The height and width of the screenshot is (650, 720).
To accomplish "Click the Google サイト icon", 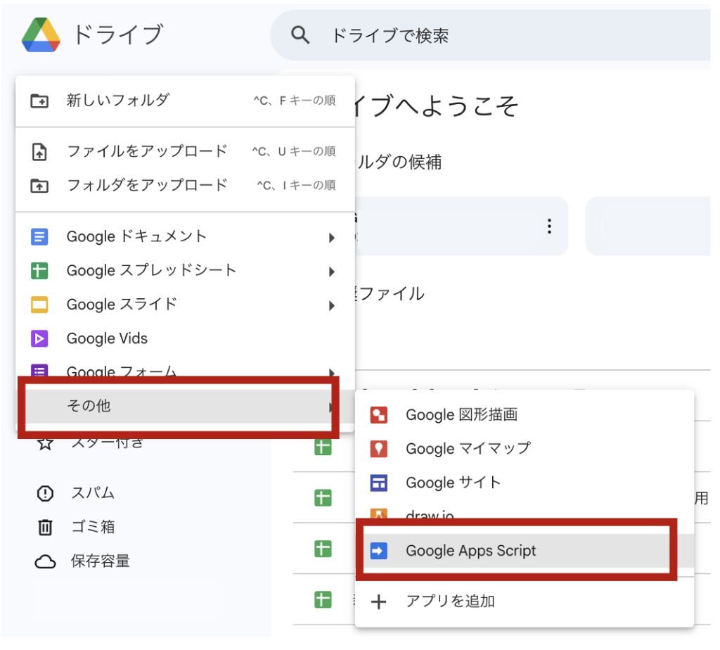I will click(x=379, y=483).
